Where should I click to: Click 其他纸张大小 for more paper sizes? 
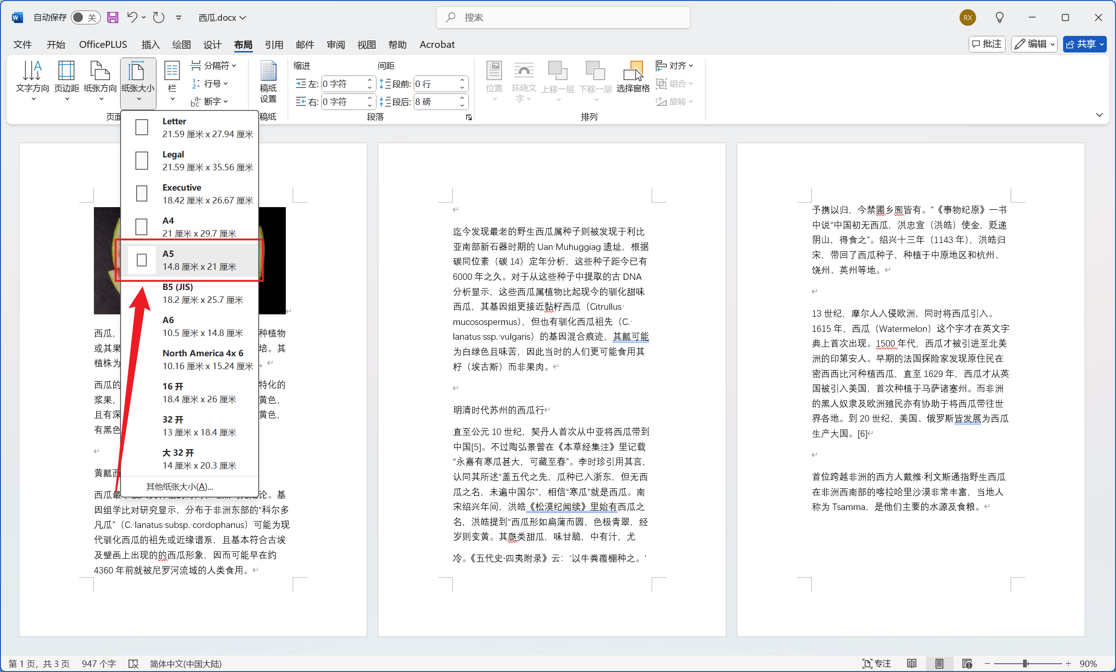(x=179, y=487)
